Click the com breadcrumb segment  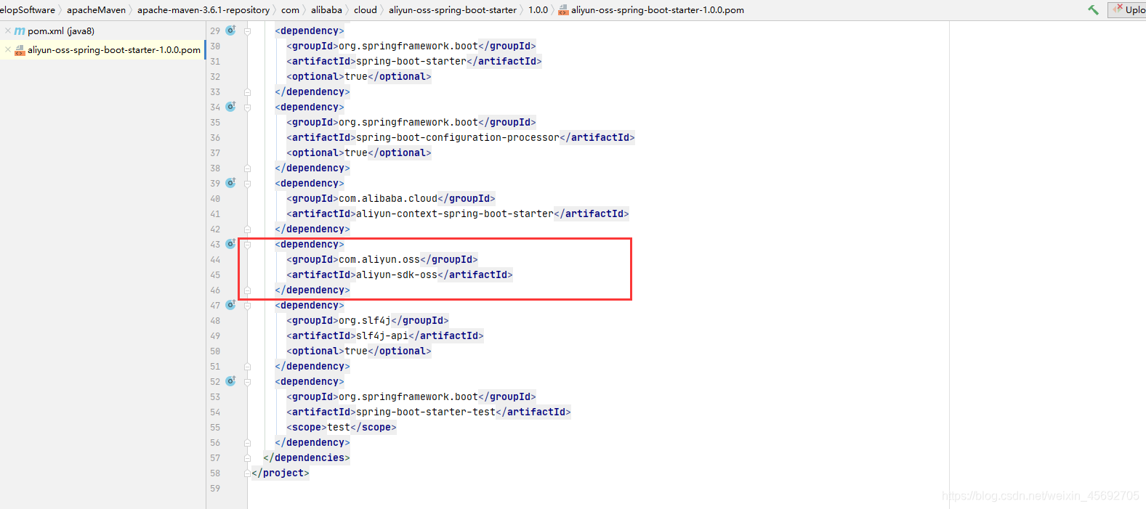point(290,10)
